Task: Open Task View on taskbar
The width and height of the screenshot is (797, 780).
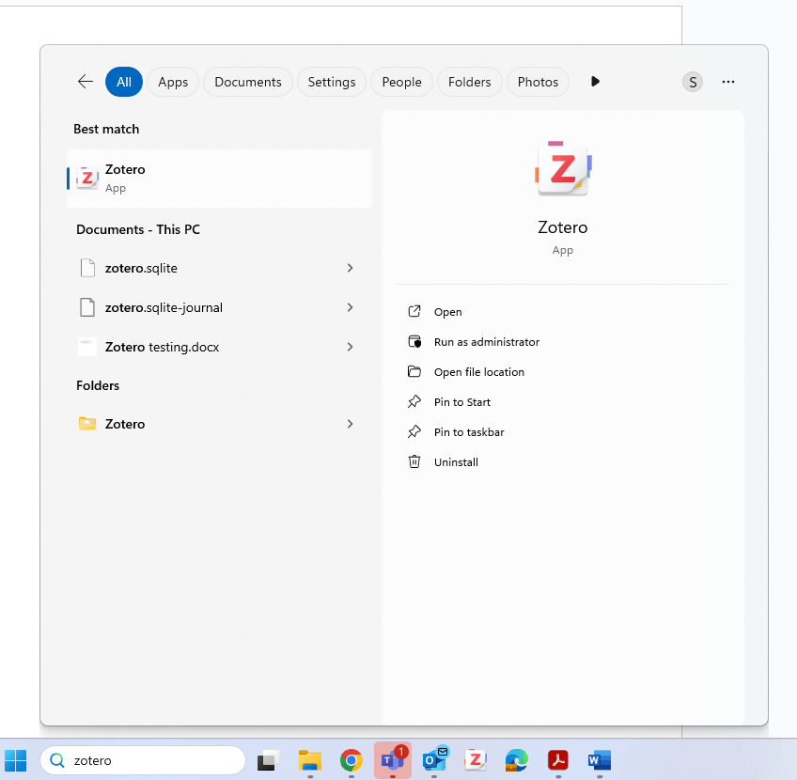Action: pos(269,760)
